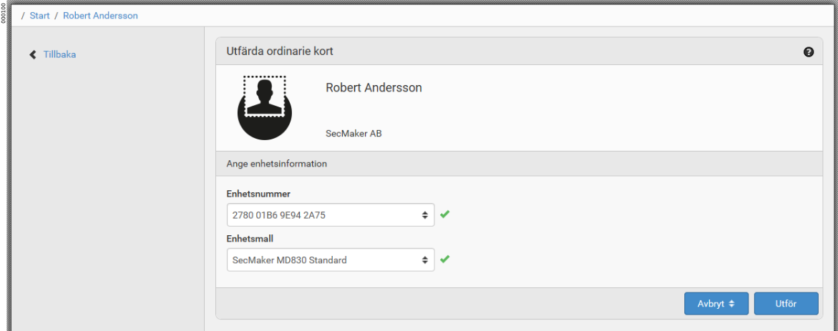Click the profile photo placeholder
The image size is (838, 331).
click(265, 107)
